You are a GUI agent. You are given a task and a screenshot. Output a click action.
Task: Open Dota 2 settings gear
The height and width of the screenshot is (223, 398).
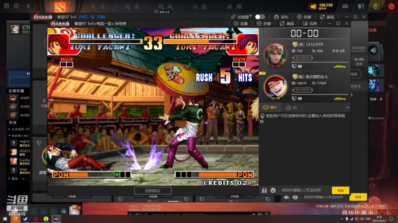[16, 5]
